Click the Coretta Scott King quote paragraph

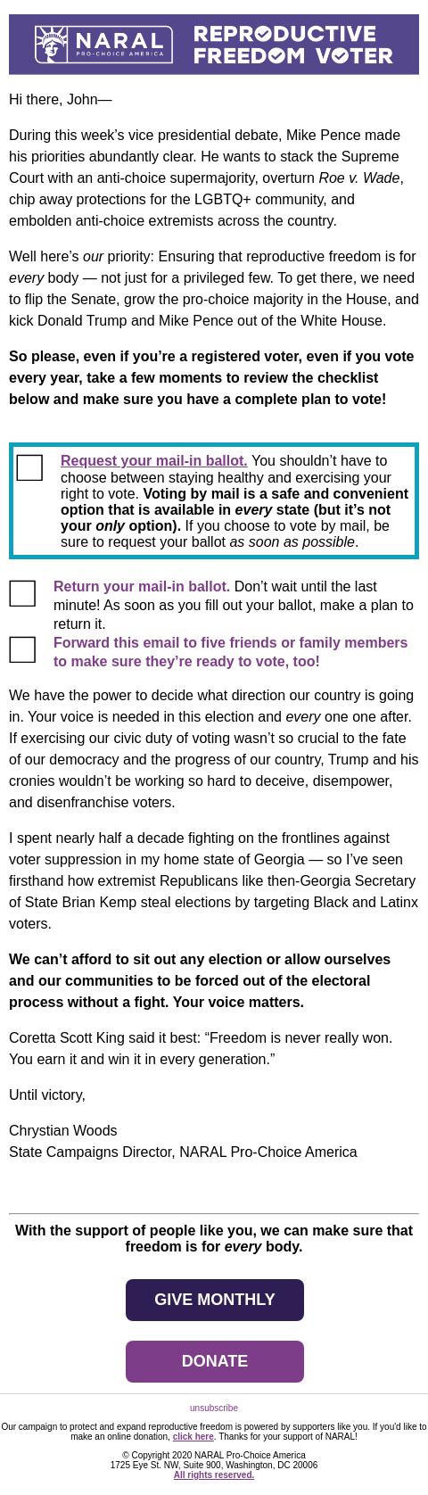(x=201, y=1048)
